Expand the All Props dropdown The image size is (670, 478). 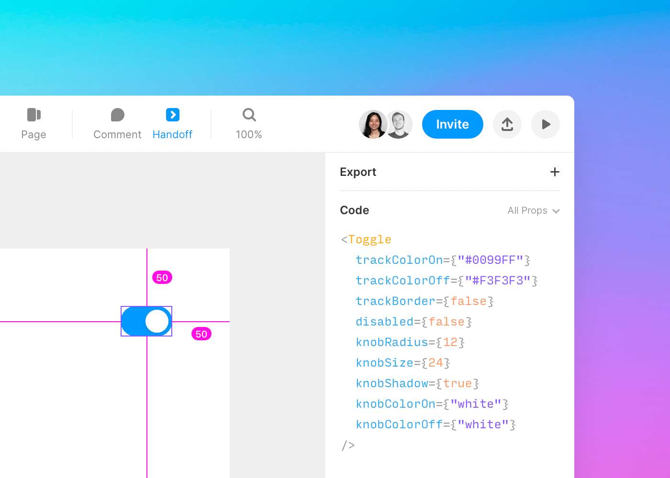534,211
